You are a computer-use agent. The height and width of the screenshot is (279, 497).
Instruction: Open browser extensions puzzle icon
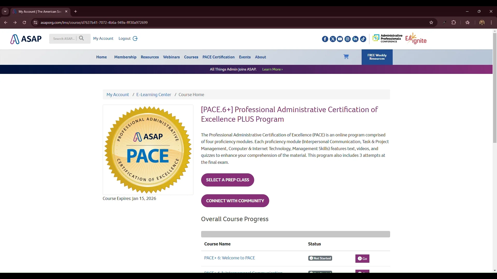[454, 22]
